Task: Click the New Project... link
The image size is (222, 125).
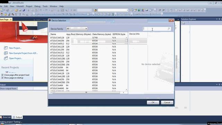Action: [x=15, y=48]
